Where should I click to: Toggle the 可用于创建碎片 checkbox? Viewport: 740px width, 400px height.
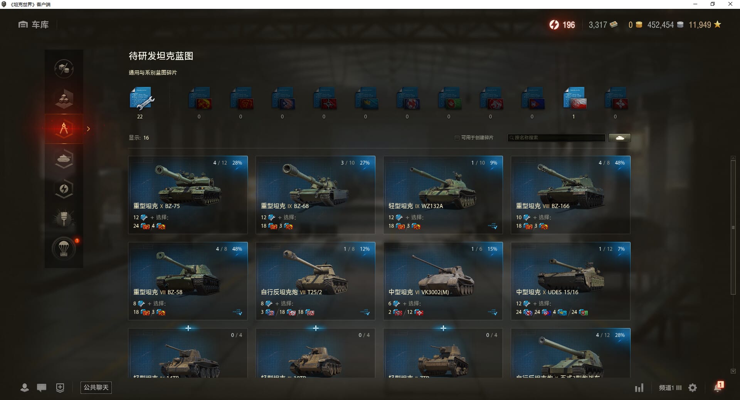(x=457, y=138)
